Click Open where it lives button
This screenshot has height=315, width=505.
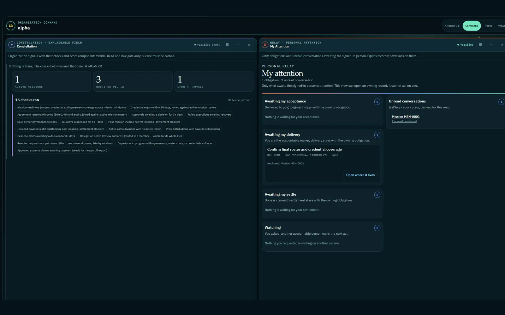[360, 175]
